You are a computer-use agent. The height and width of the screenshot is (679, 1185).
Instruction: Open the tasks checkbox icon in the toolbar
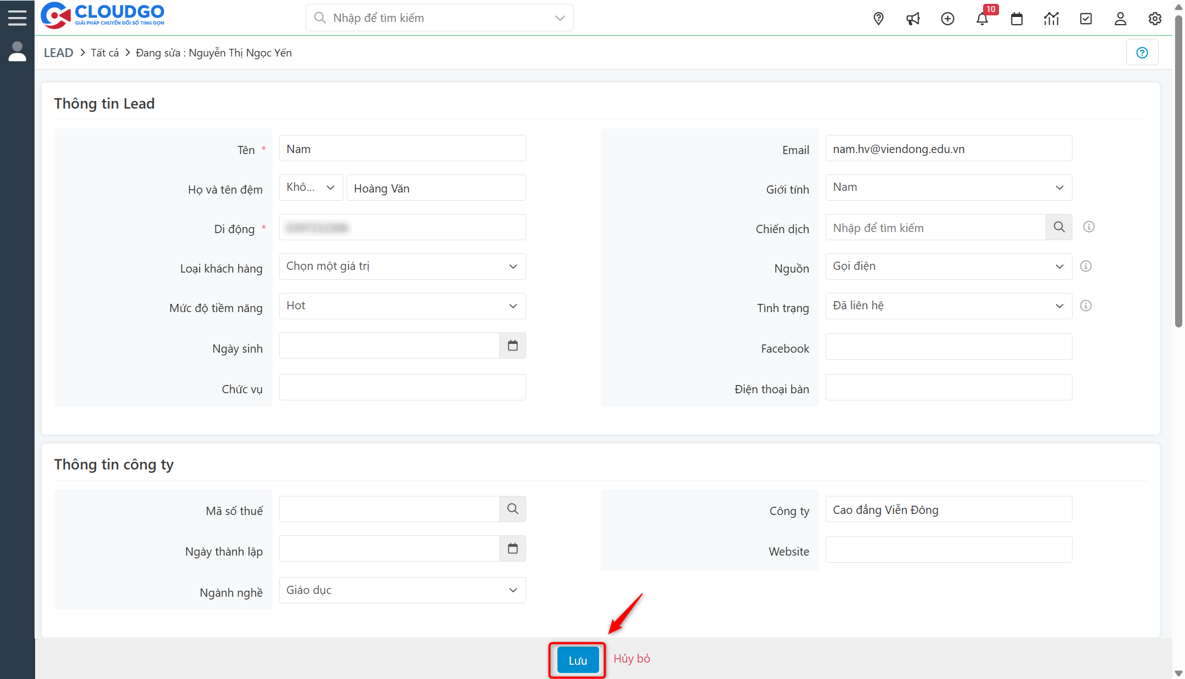tap(1086, 18)
